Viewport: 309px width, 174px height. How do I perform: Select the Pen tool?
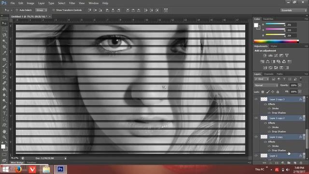(4, 107)
